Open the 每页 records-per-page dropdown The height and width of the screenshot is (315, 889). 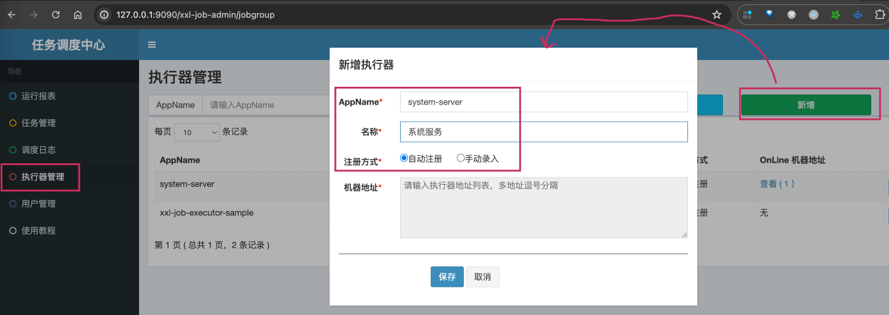point(197,132)
